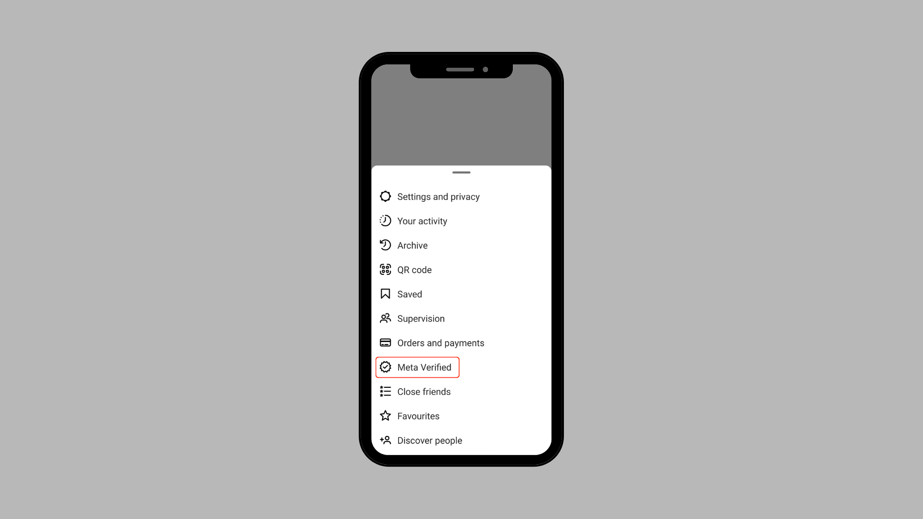Open Saved posts collection
This screenshot has width=923, height=519.
[410, 294]
